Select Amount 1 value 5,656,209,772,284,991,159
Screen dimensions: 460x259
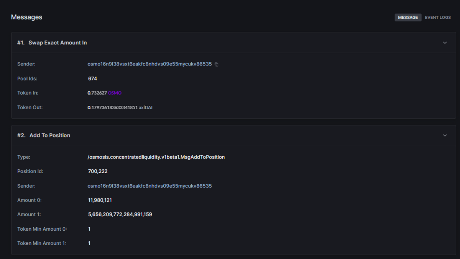120,215
